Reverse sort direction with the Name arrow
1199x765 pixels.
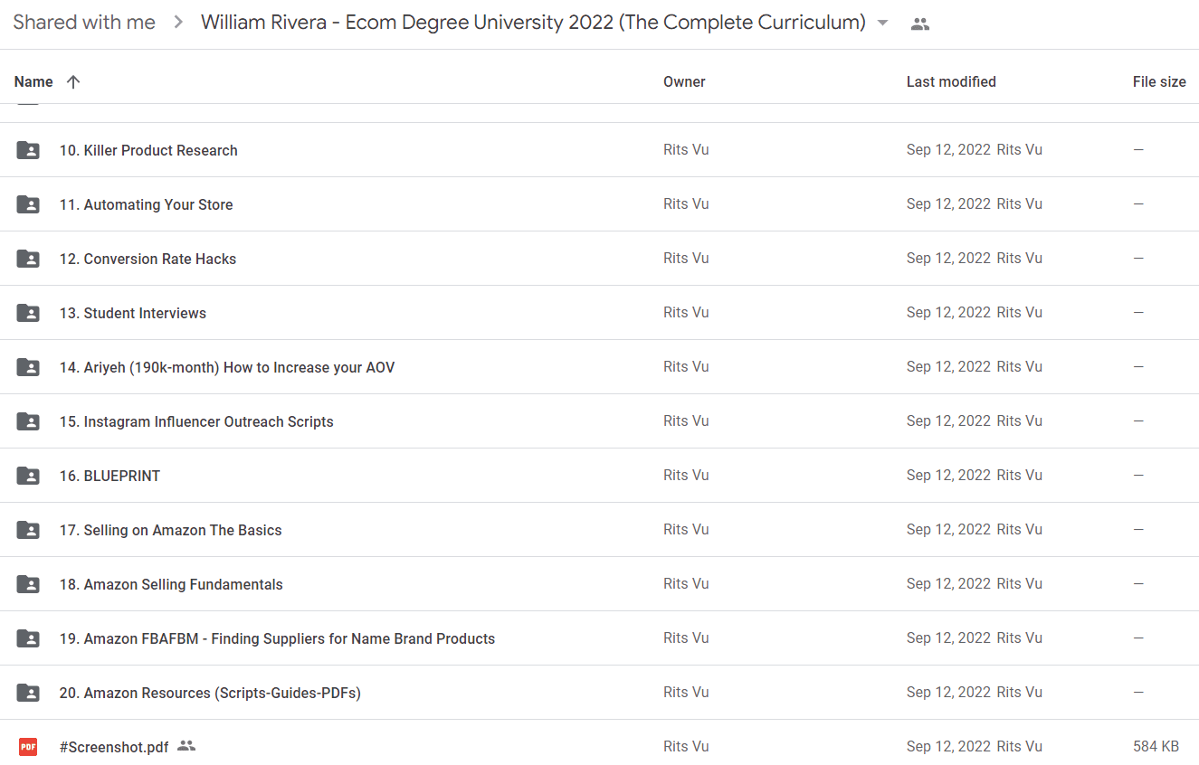click(x=73, y=81)
